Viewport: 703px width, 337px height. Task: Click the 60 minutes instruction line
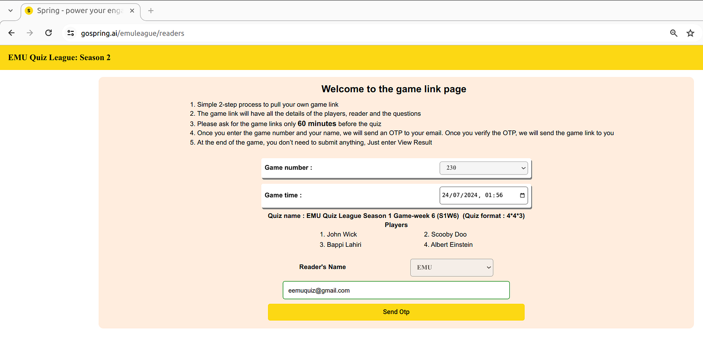(289, 123)
